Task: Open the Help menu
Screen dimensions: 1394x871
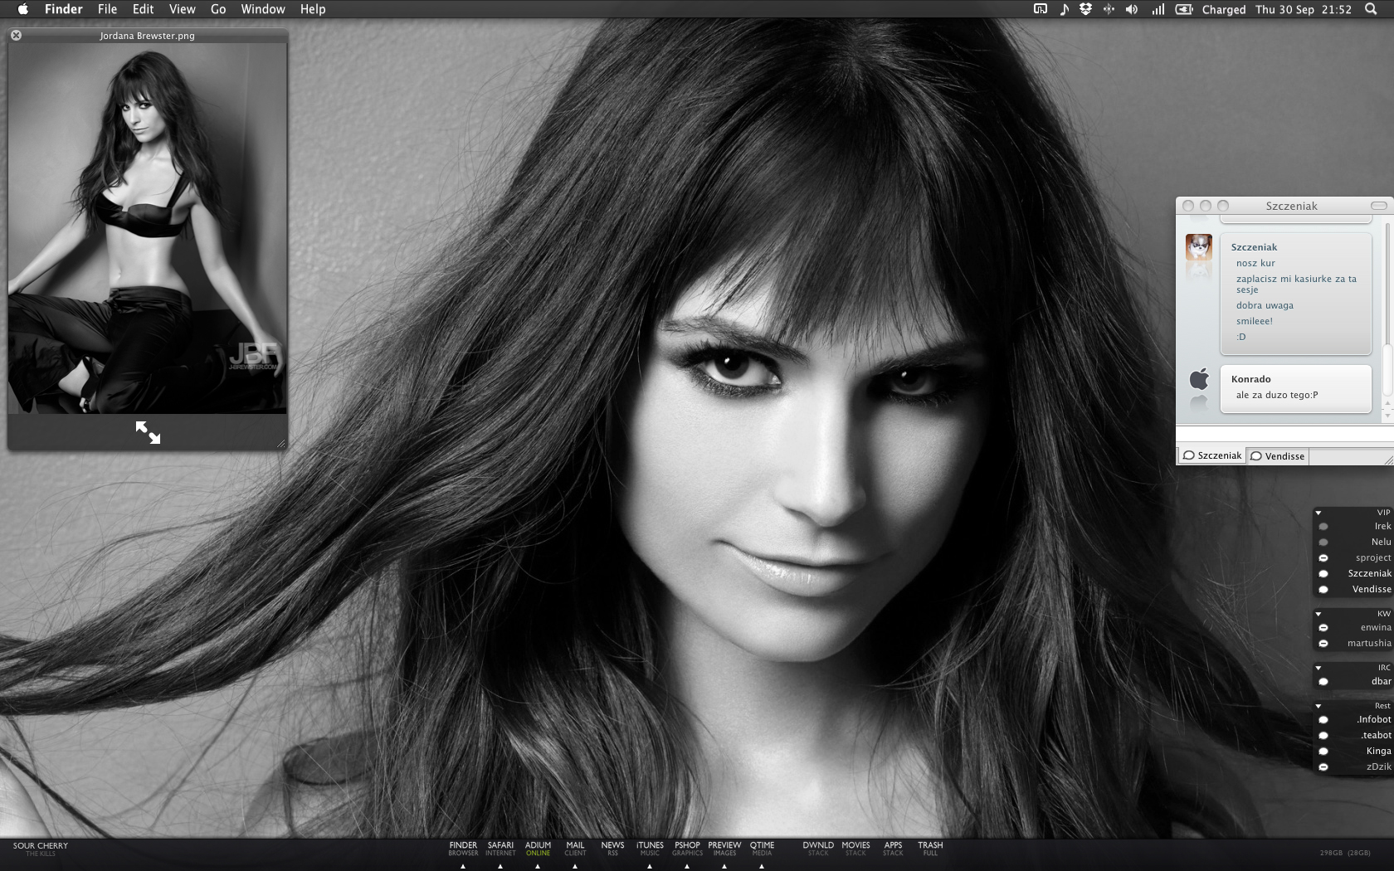Action: coord(312,9)
